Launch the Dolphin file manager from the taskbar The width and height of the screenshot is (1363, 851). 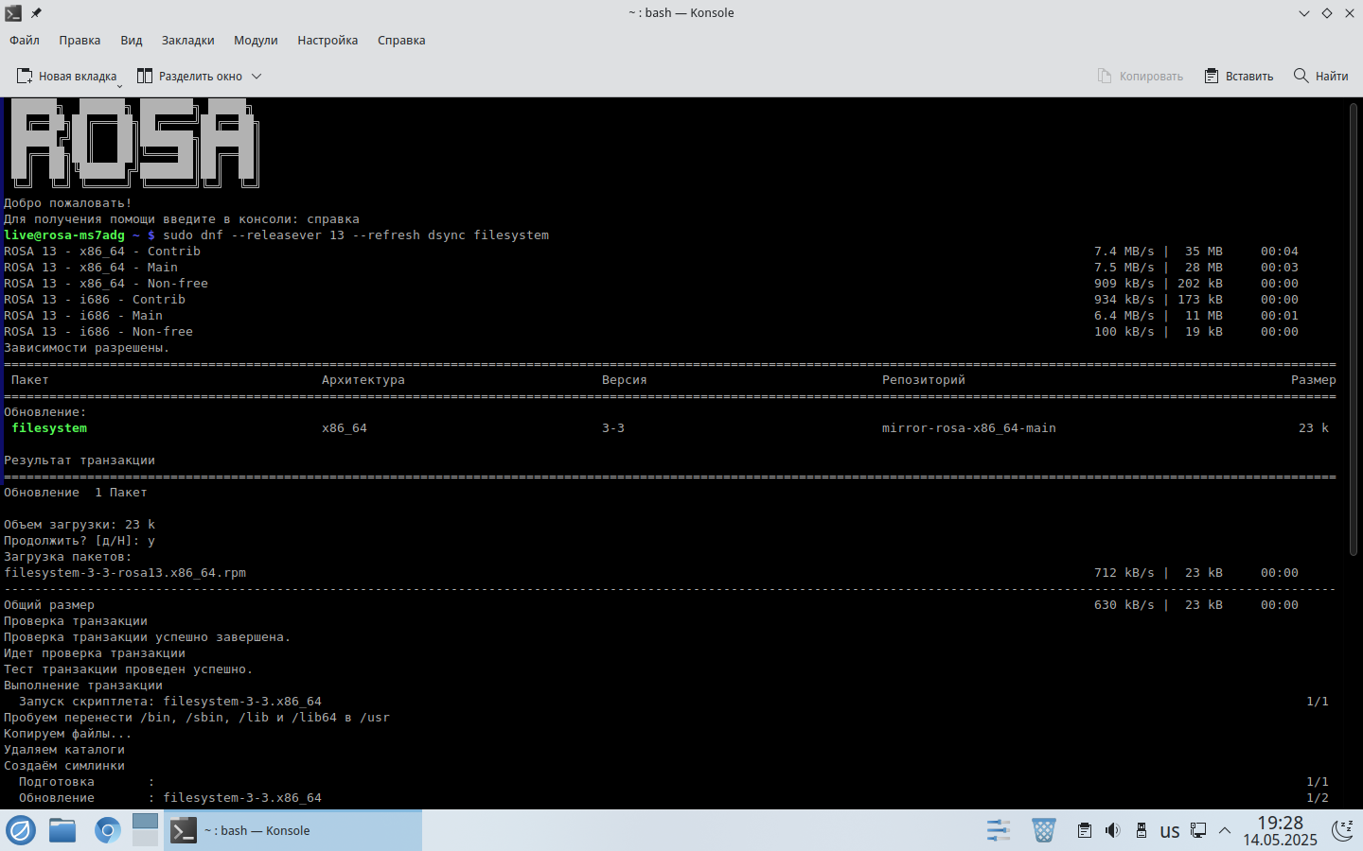(62, 830)
